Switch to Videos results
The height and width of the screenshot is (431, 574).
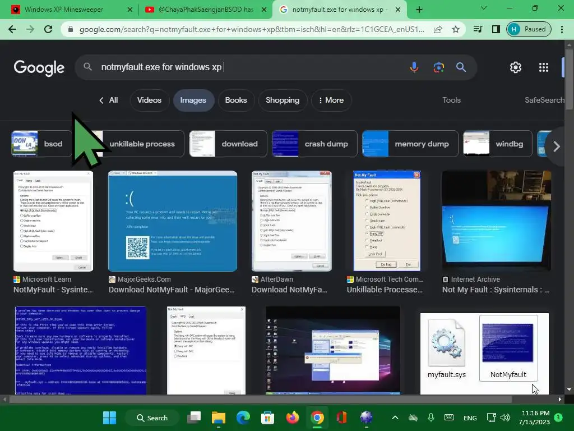(149, 100)
